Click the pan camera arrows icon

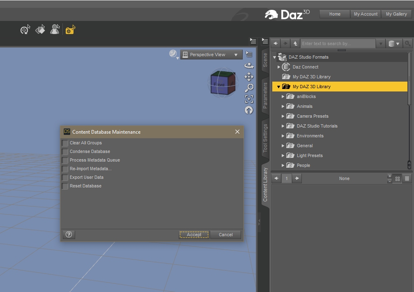(x=249, y=77)
